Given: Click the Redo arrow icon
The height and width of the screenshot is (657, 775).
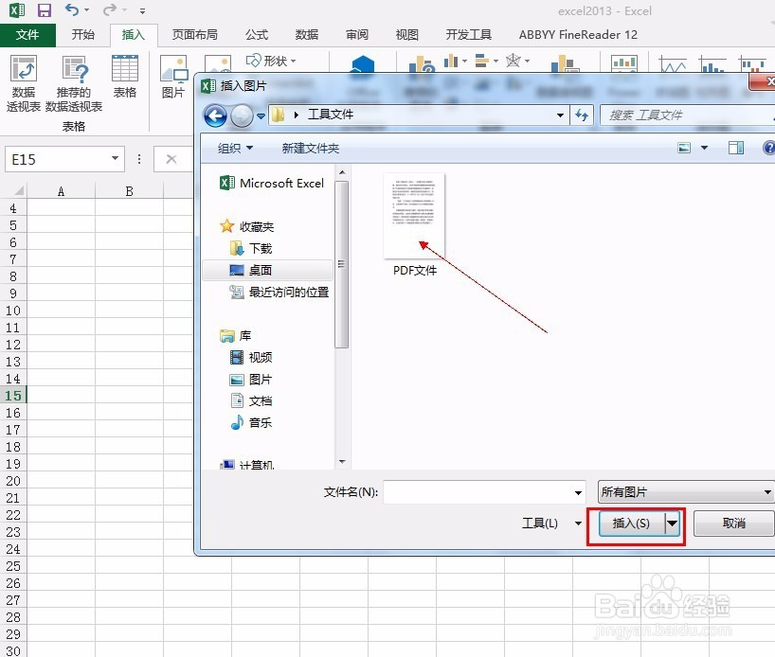Looking at the screenshot, I should (x=110, y=9).
